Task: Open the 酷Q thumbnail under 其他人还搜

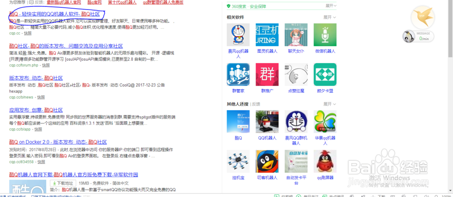Action: (x=238, y=121)
